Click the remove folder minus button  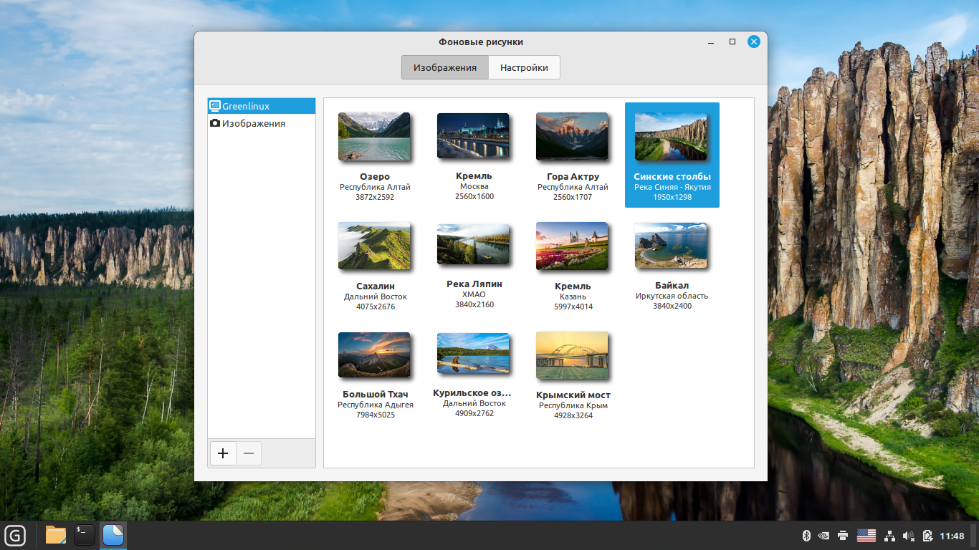click(249, 453)
